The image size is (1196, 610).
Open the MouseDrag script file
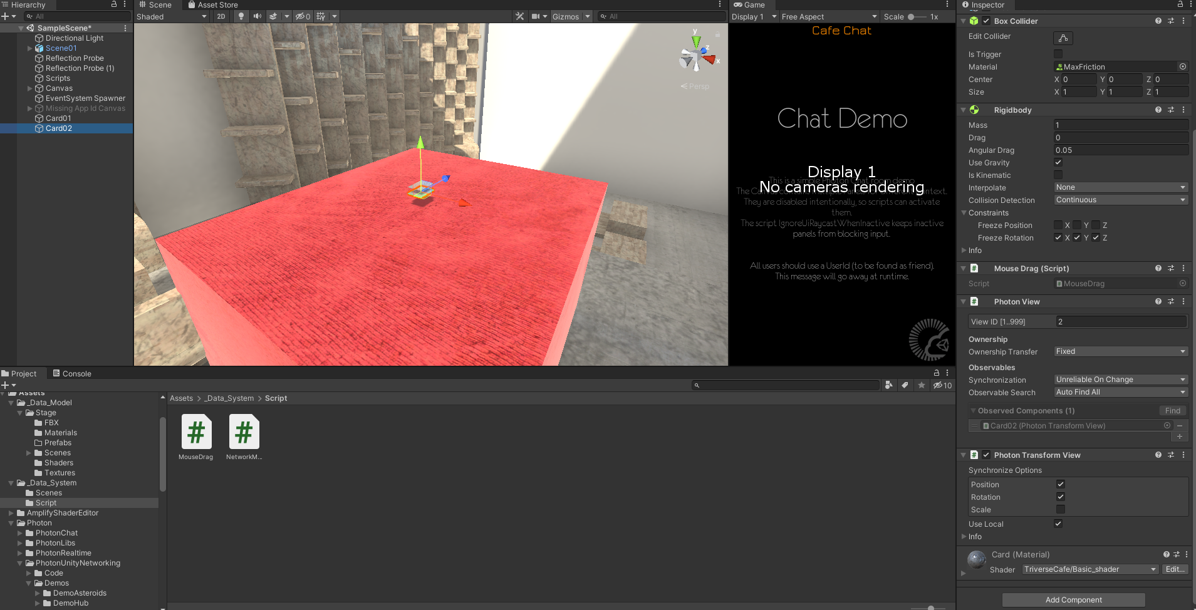pyautogui.click(x=196, y=432)
